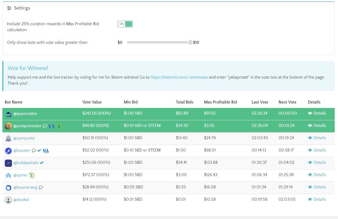
Task: View Details text link for @booster
Action: click(x=320, y=150)
